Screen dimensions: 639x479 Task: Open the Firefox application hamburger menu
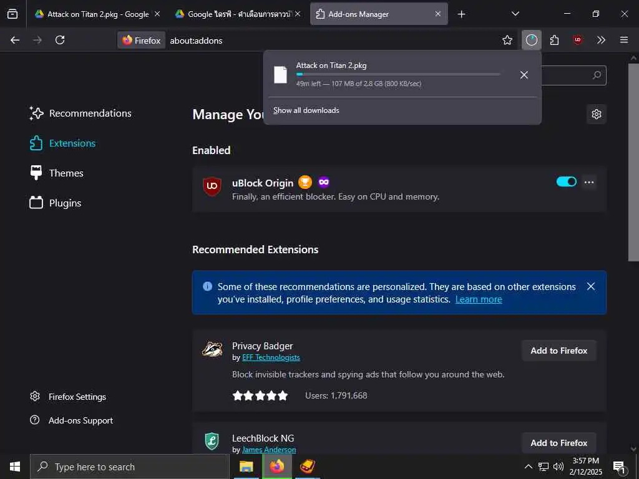point(624,40)
